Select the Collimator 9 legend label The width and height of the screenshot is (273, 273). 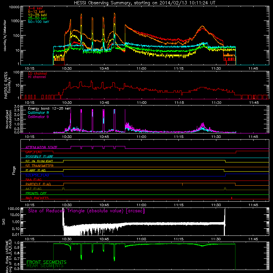[38, 117]
